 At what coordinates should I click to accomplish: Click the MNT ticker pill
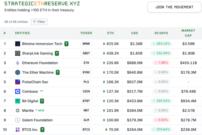point(86,111)
